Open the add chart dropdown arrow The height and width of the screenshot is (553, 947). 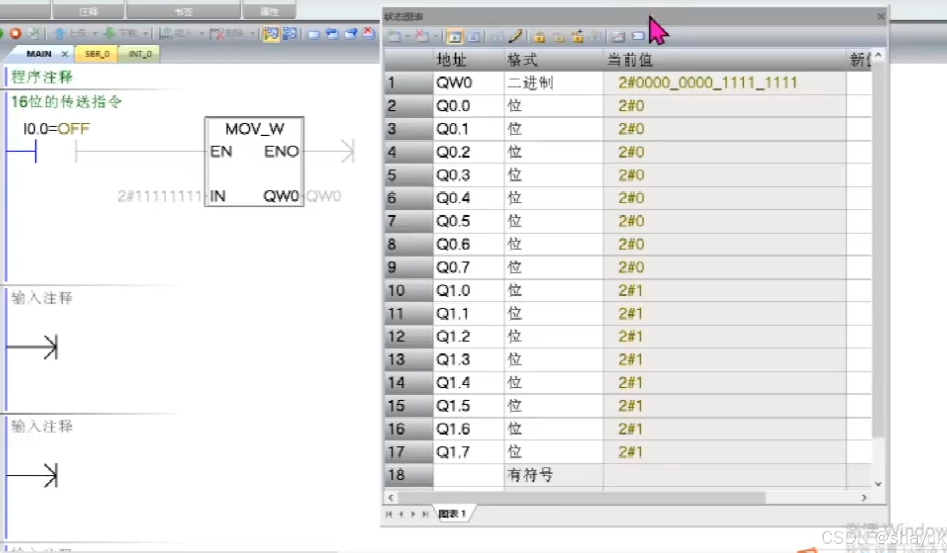(x=407, y=37)
